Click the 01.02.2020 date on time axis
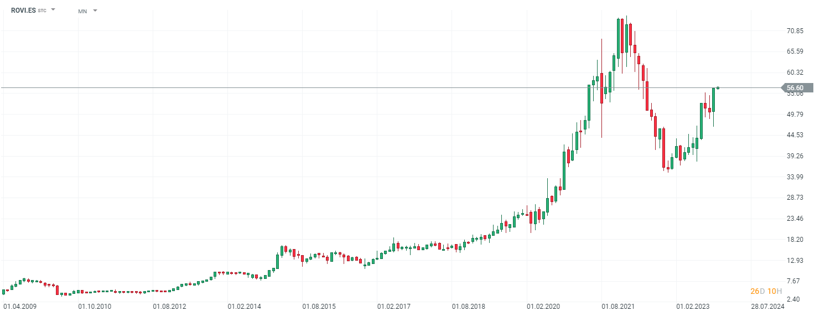820x316 pixels. (543, 306)
